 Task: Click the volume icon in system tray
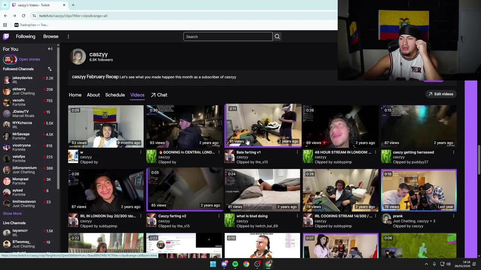pyautogui.click(x=448, y=264)
